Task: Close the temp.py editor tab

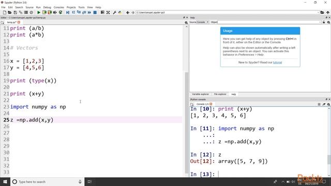Action: (19, 22)
